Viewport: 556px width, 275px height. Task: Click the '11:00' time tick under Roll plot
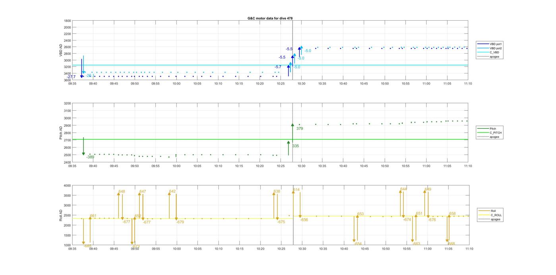427,249
